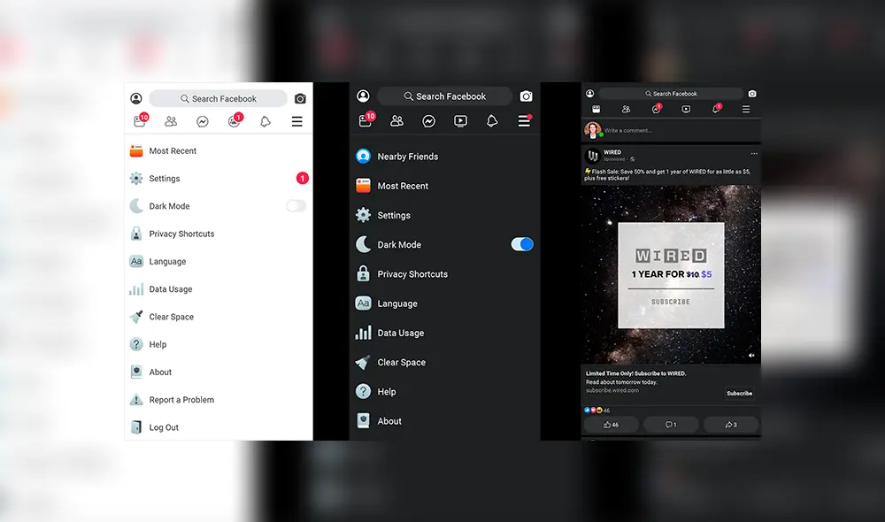
Task: Click the Log Out door icon
Action: [136, 427]
